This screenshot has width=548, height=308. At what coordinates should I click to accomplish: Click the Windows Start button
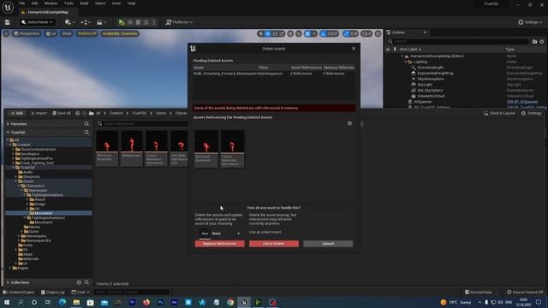[x=7, y=302]
